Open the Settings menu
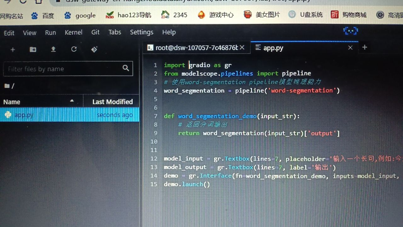The width and height of the screenshot is (403, 227). pyautogui.click(x=142, y=32)
